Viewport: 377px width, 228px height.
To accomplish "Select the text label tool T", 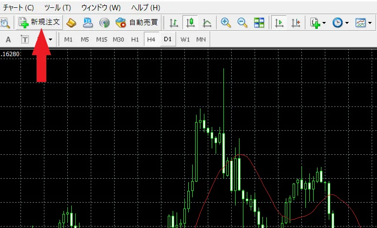I will click(x=25, y=39).
